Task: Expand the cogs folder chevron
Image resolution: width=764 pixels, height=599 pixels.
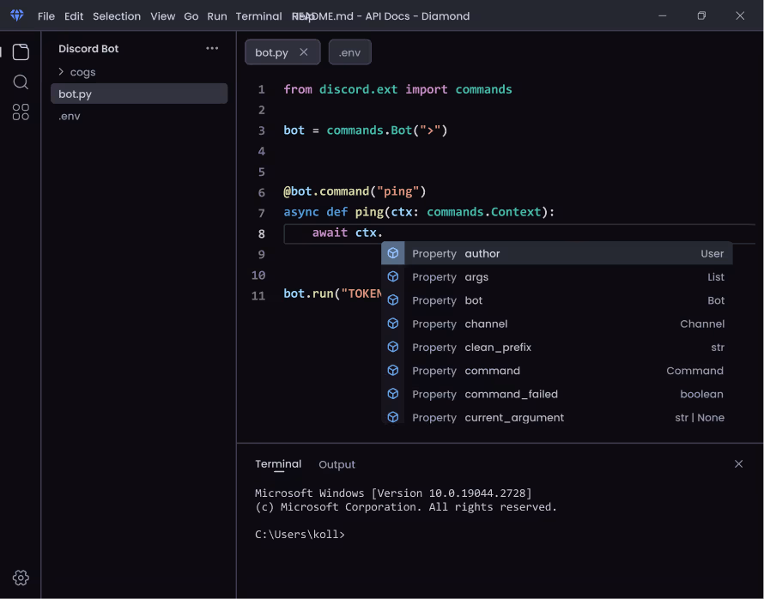Action: pyautogui.click(x=61, y=71)
